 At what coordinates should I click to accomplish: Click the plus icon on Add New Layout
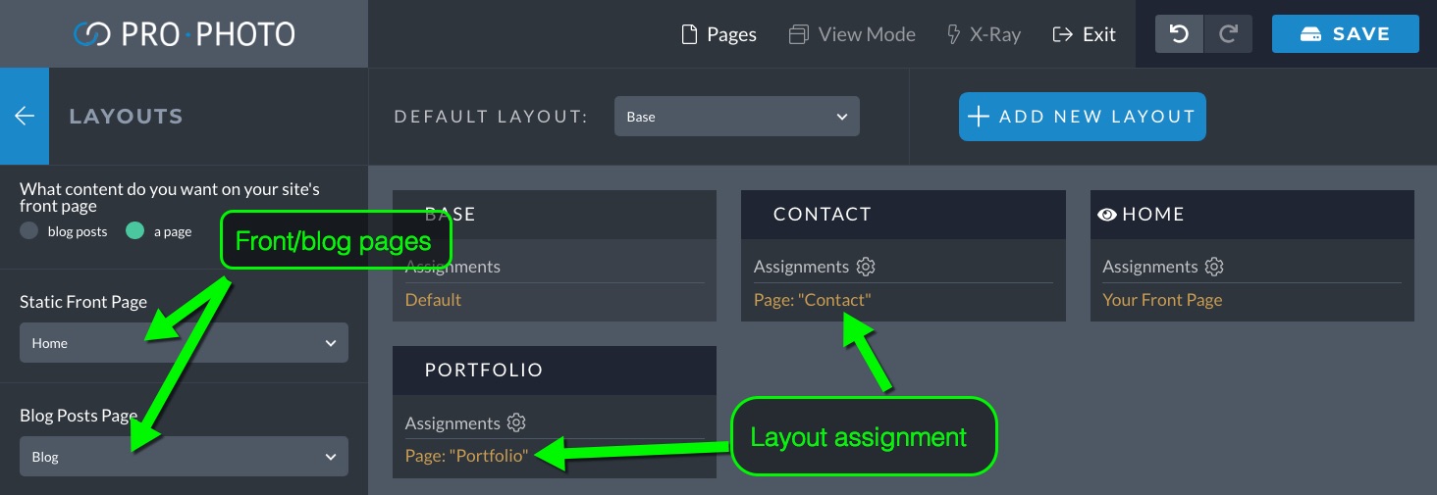pyautogui.click(x=978, y=117)
